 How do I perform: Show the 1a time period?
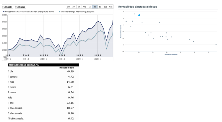[x=90, y=7]
